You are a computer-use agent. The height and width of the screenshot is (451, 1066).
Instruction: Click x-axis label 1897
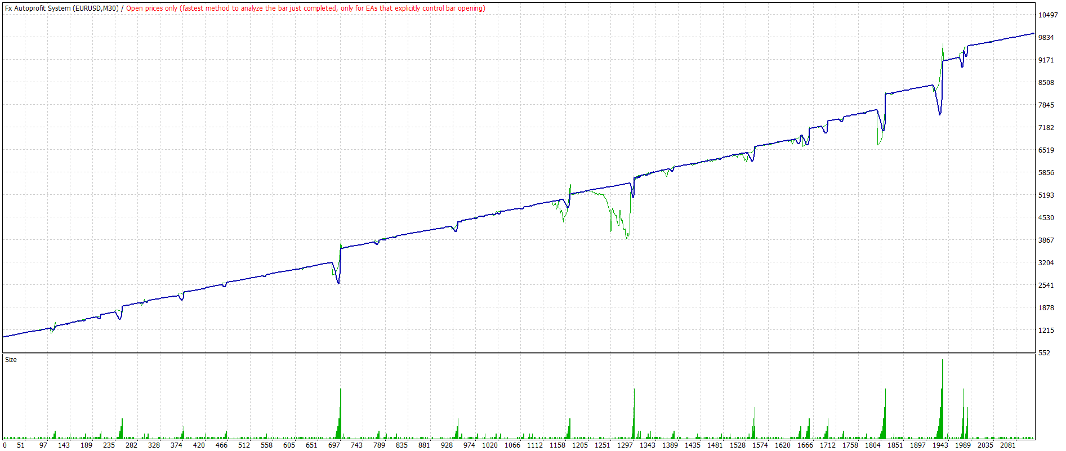click(918, 445)
